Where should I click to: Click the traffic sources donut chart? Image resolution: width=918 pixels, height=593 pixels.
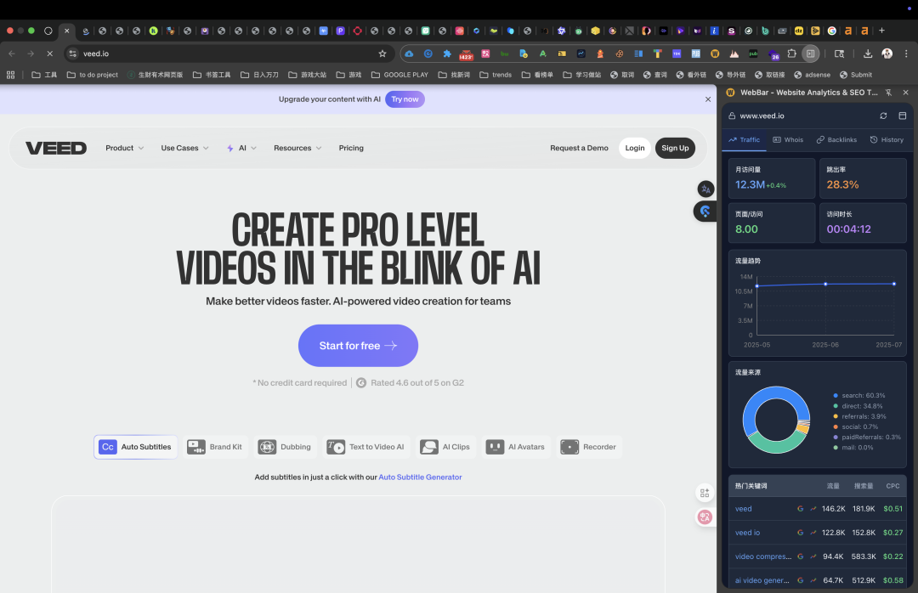tap(776, 420)
